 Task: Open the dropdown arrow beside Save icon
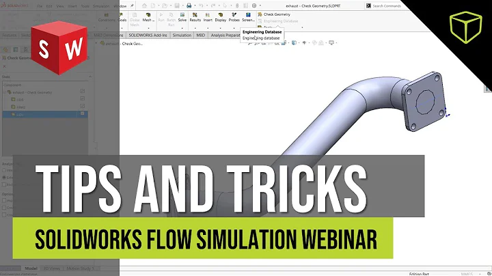click(x=182, y=5)
